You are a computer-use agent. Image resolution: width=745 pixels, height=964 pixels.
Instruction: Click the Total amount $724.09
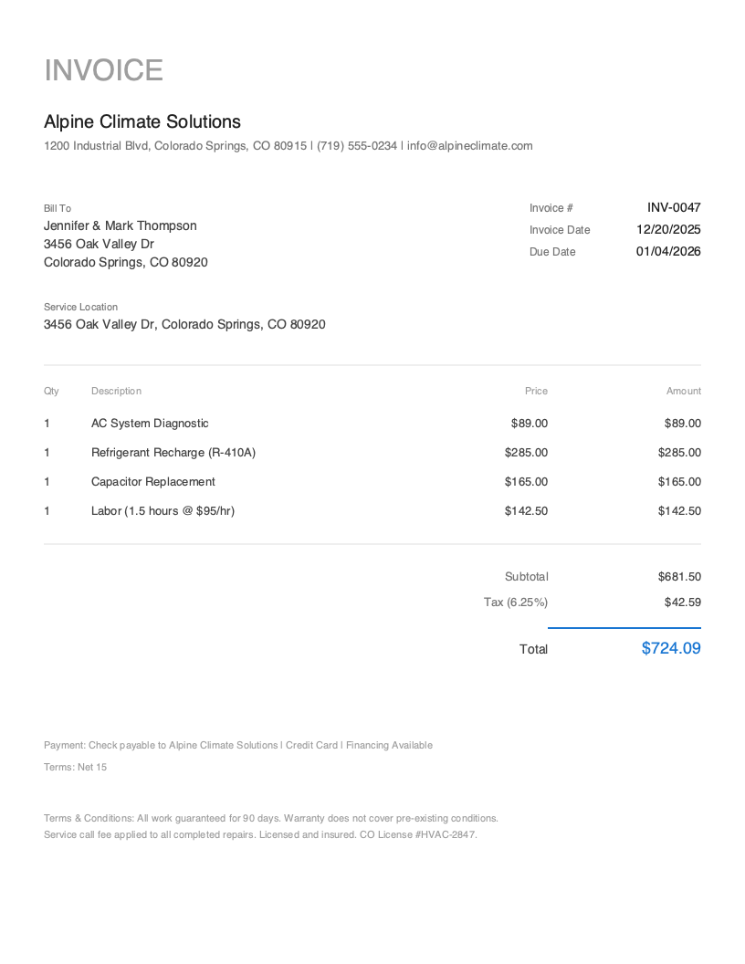[670, 648]
